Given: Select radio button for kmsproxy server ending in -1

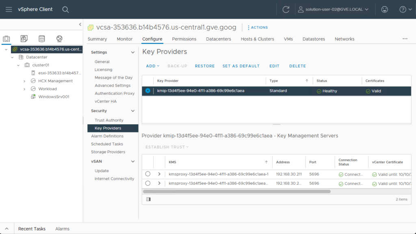Looking at the screenshot, I should pos(148,174).
